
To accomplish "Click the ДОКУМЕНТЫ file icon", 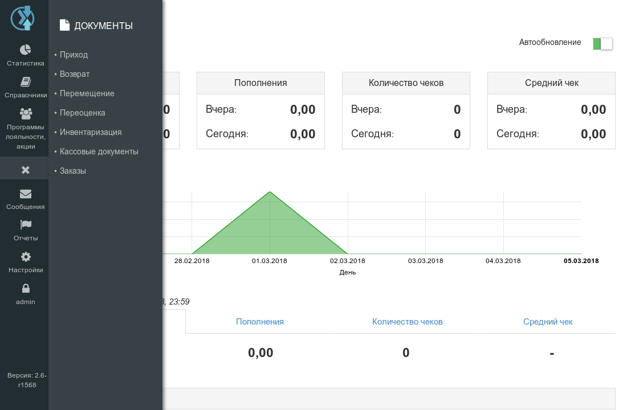I will [64, 25].
